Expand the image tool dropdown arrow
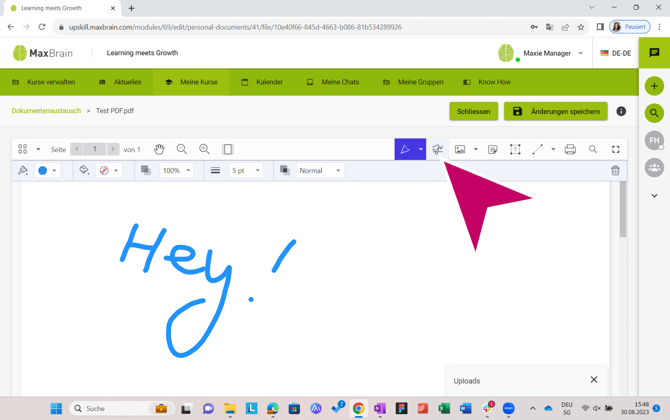 [476, 149]
